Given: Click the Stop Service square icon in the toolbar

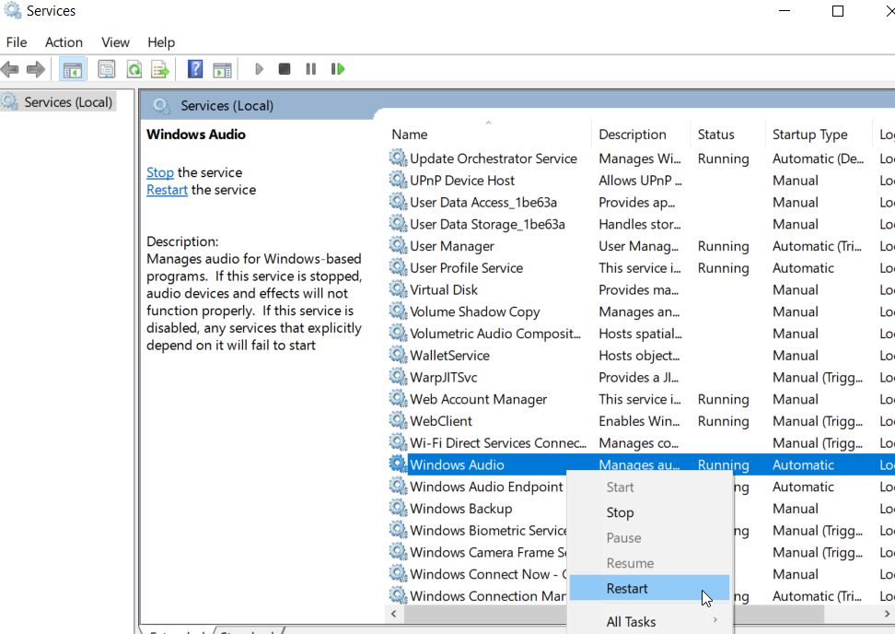Looking at the screenshot, I should point(285,69).
